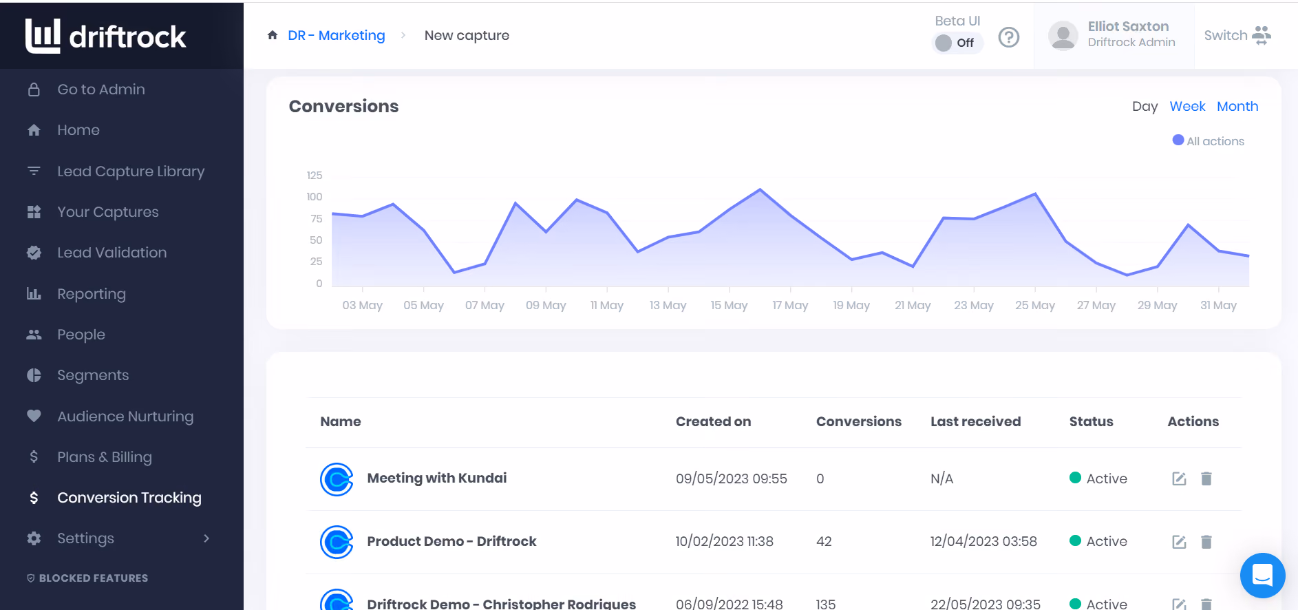Navigate to Your Captures
This screenshot has width=1298, height=610.
point(108,212)
